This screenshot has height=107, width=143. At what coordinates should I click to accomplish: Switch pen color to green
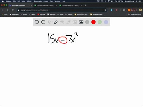point(100,22)
